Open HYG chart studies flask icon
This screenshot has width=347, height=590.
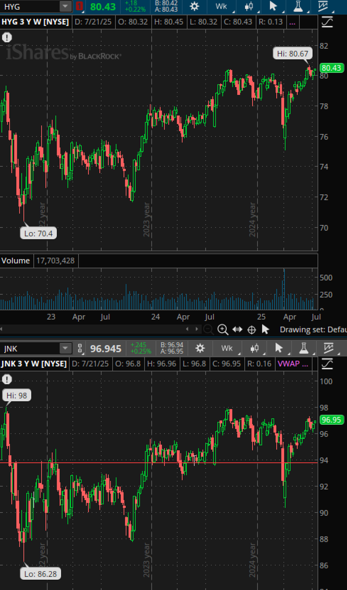click(x=297, y=6)
